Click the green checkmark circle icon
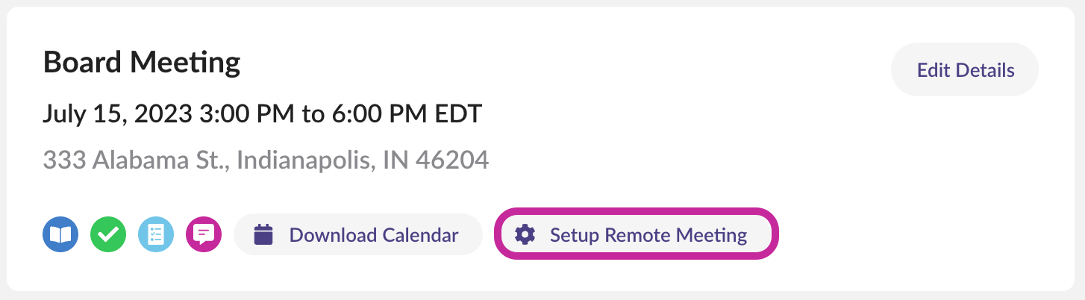 point(108,235)
